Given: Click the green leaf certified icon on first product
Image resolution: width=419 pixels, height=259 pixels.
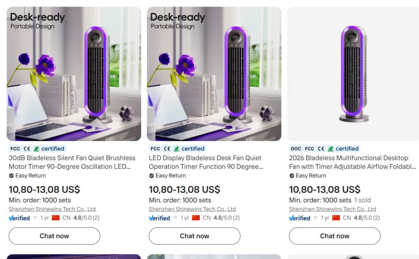Looking at the screenshot, I should point(36,149).
